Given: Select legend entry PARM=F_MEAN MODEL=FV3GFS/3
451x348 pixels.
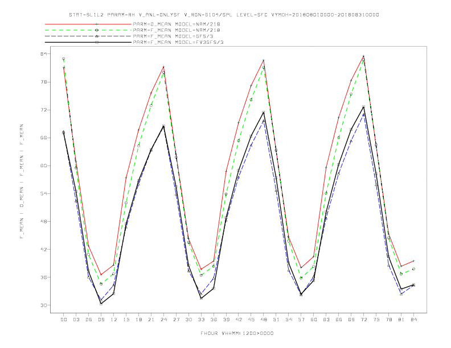Looking at the screenshot, I should click(178, 42).
